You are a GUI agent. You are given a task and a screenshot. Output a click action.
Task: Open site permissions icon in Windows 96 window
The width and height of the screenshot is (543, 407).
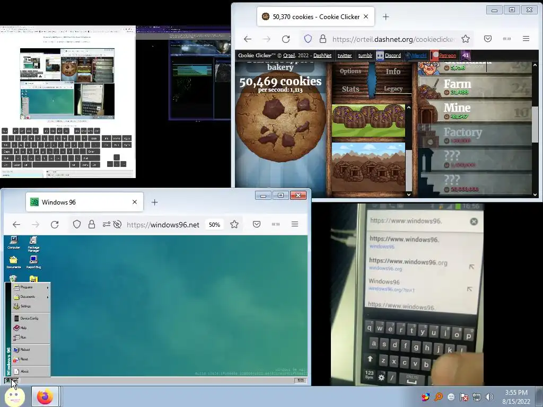(106, 224)
